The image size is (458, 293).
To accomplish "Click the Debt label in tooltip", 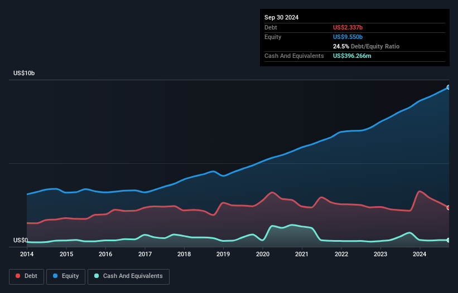I will 271,27.
